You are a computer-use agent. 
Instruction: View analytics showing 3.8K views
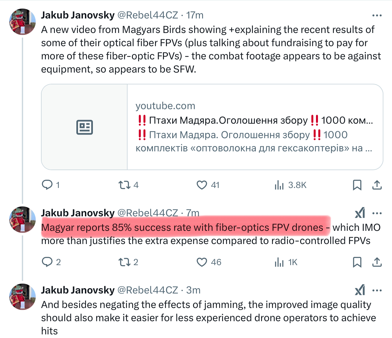point(279,185)
